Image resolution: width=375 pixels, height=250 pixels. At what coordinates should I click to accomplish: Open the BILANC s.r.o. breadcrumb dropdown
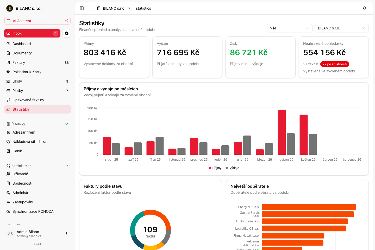pos(114,8)
